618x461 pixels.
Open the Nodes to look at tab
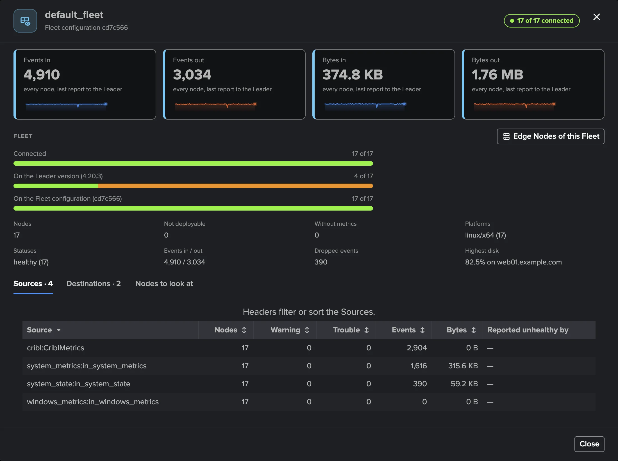pyautogui.click(x=164, y=284)
